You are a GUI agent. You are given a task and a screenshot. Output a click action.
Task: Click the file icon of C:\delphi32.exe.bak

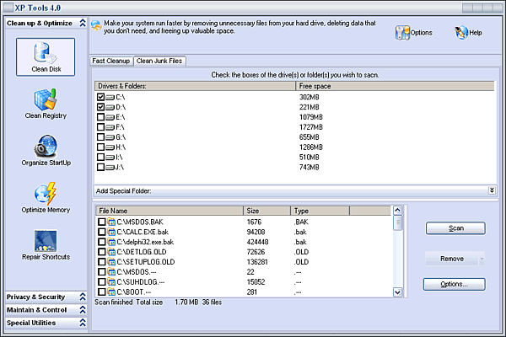pos(111,242)
